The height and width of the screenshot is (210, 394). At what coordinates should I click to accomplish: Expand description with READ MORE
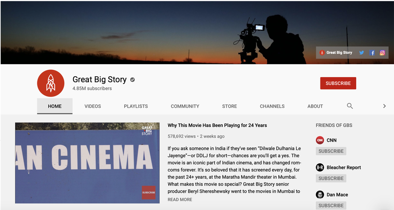coord(180,200)
